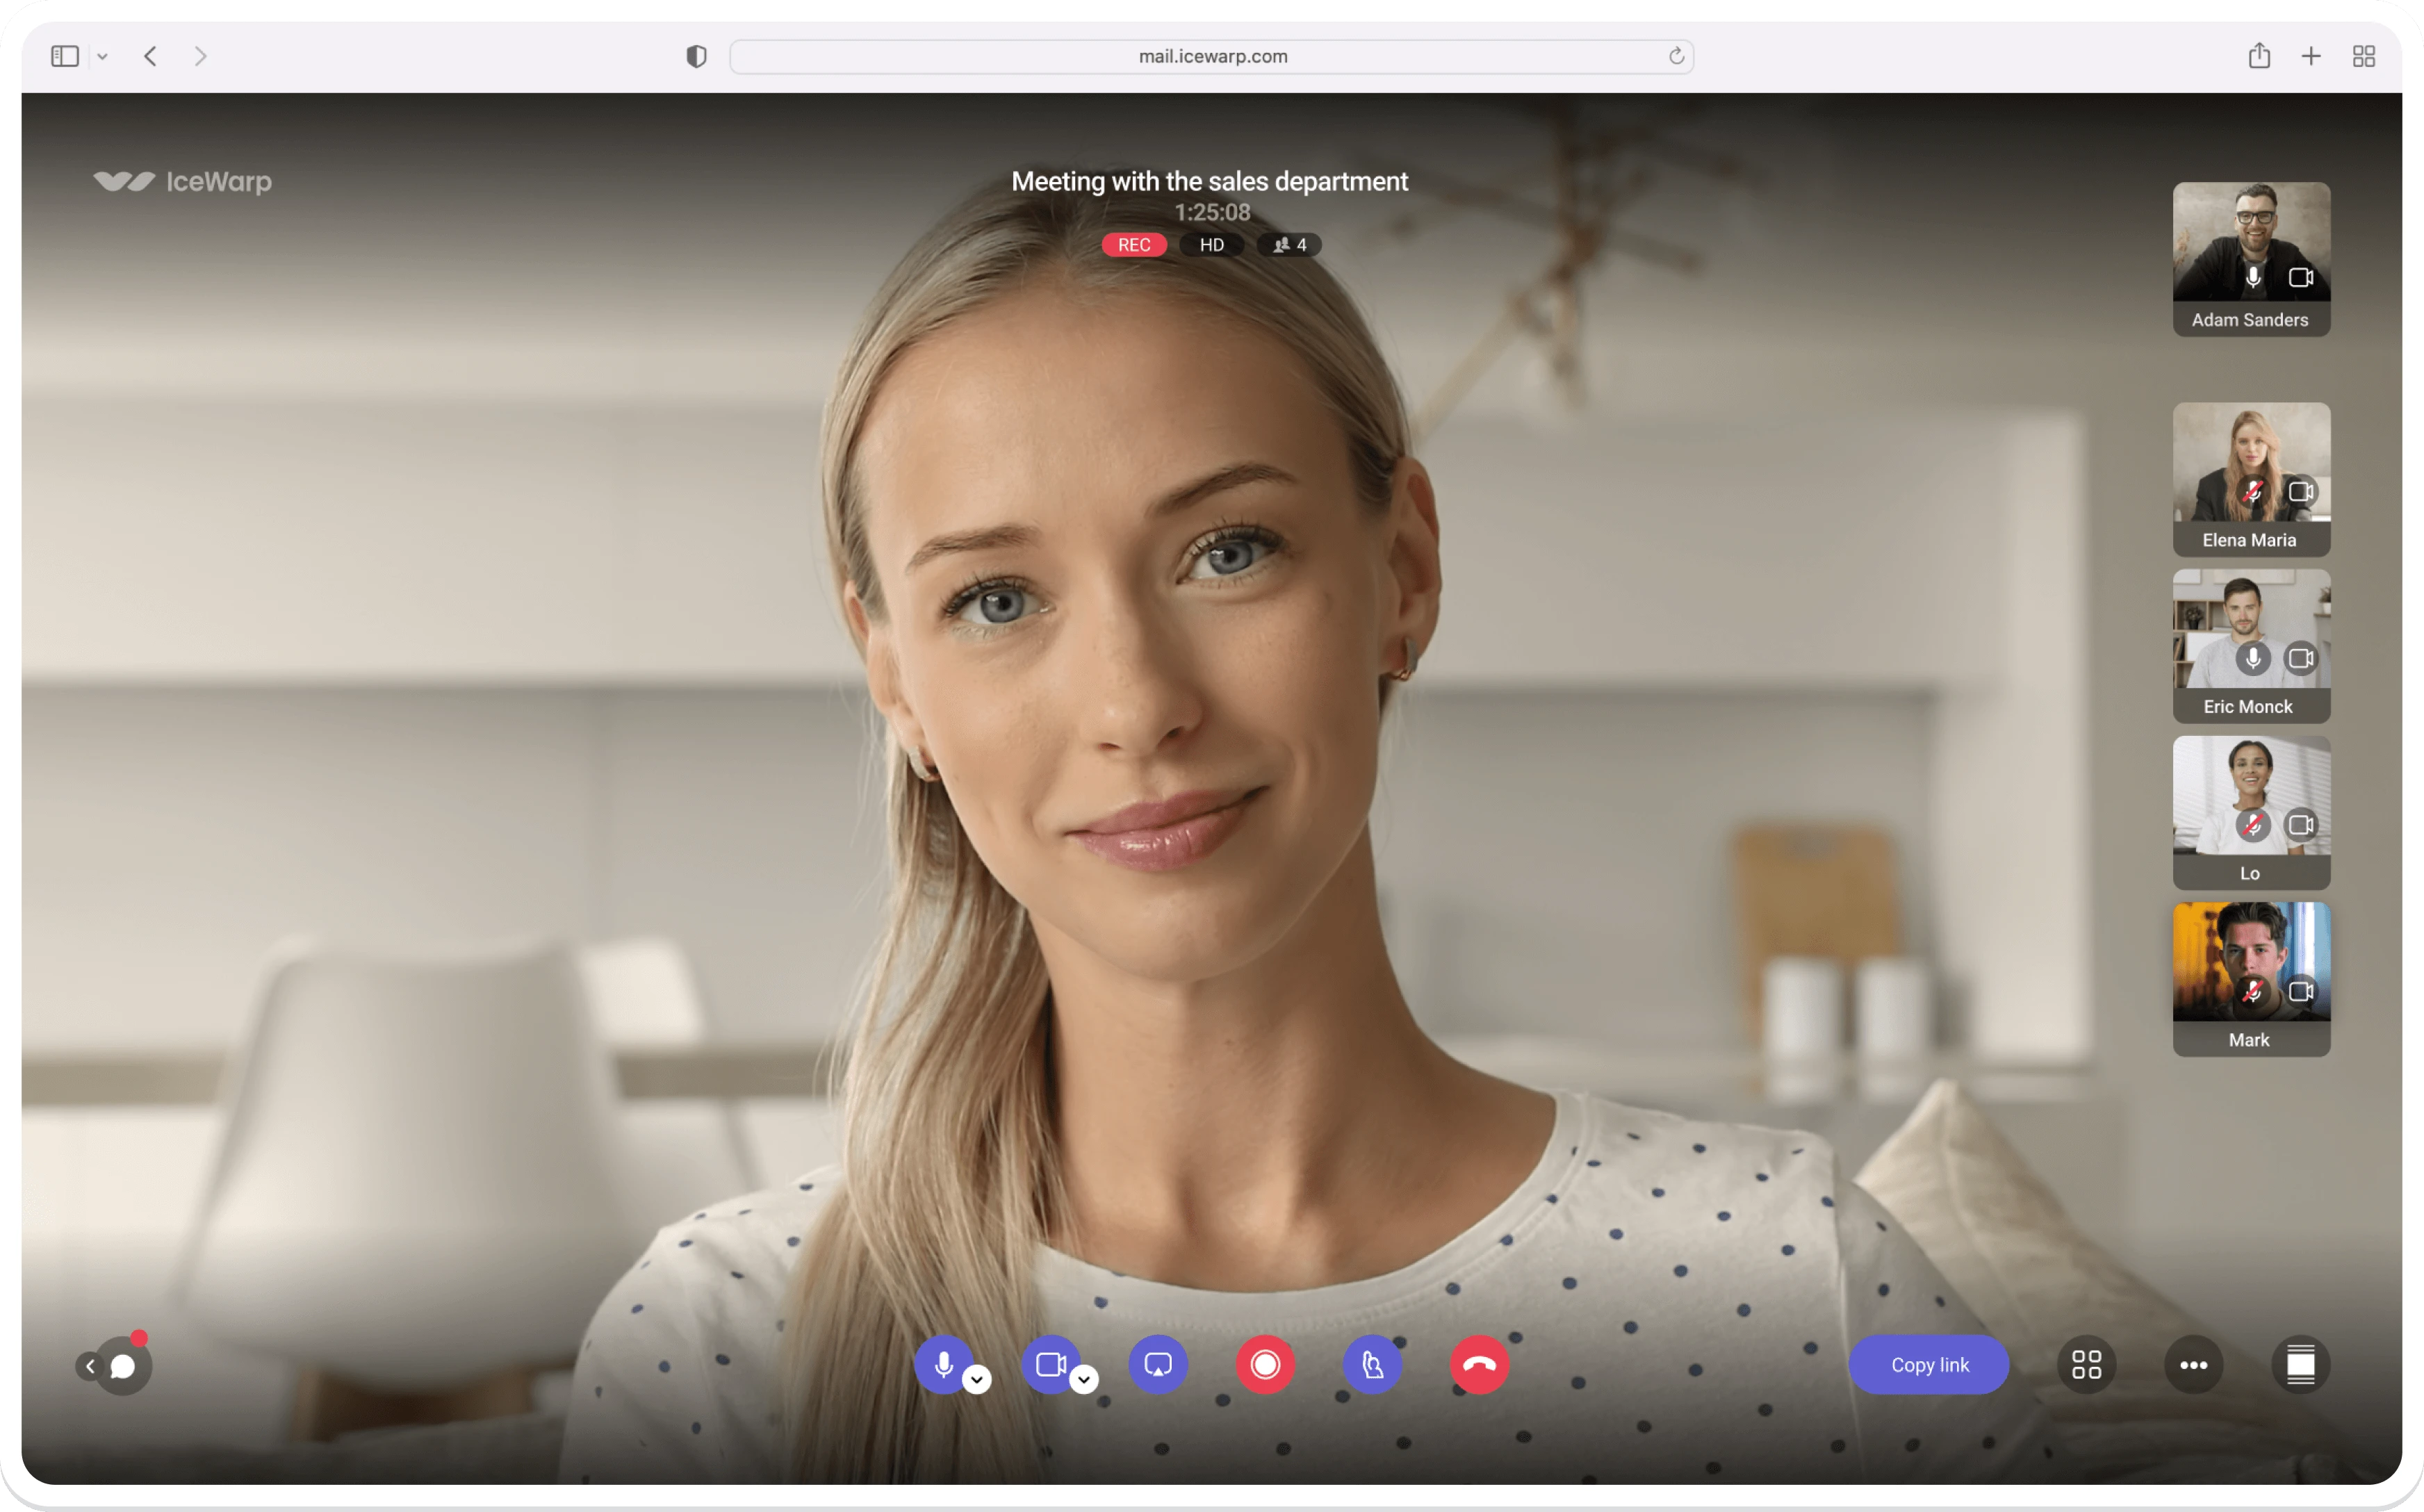
Task: Open Safari sidebar dropdown chevron
Action: click(102, 57)
